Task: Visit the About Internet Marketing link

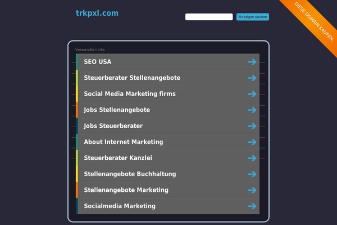Action: [x=124, y=142]
